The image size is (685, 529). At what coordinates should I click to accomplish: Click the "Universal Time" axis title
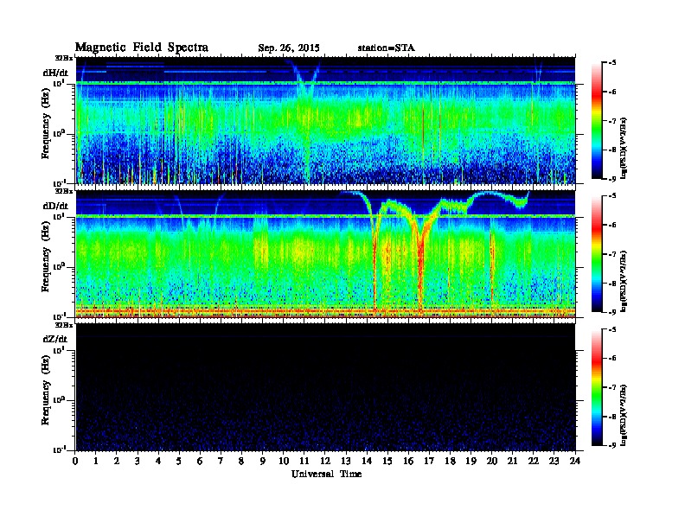click(x=326, y=474)
